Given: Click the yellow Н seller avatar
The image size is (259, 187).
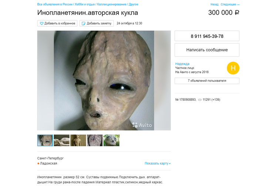Looking at the screenshot, I should coord(233,68).
